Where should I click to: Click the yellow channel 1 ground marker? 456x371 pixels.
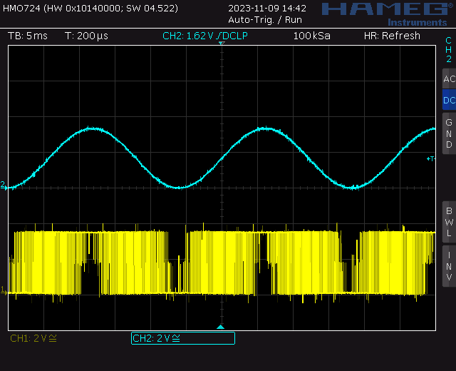(4, 290)
